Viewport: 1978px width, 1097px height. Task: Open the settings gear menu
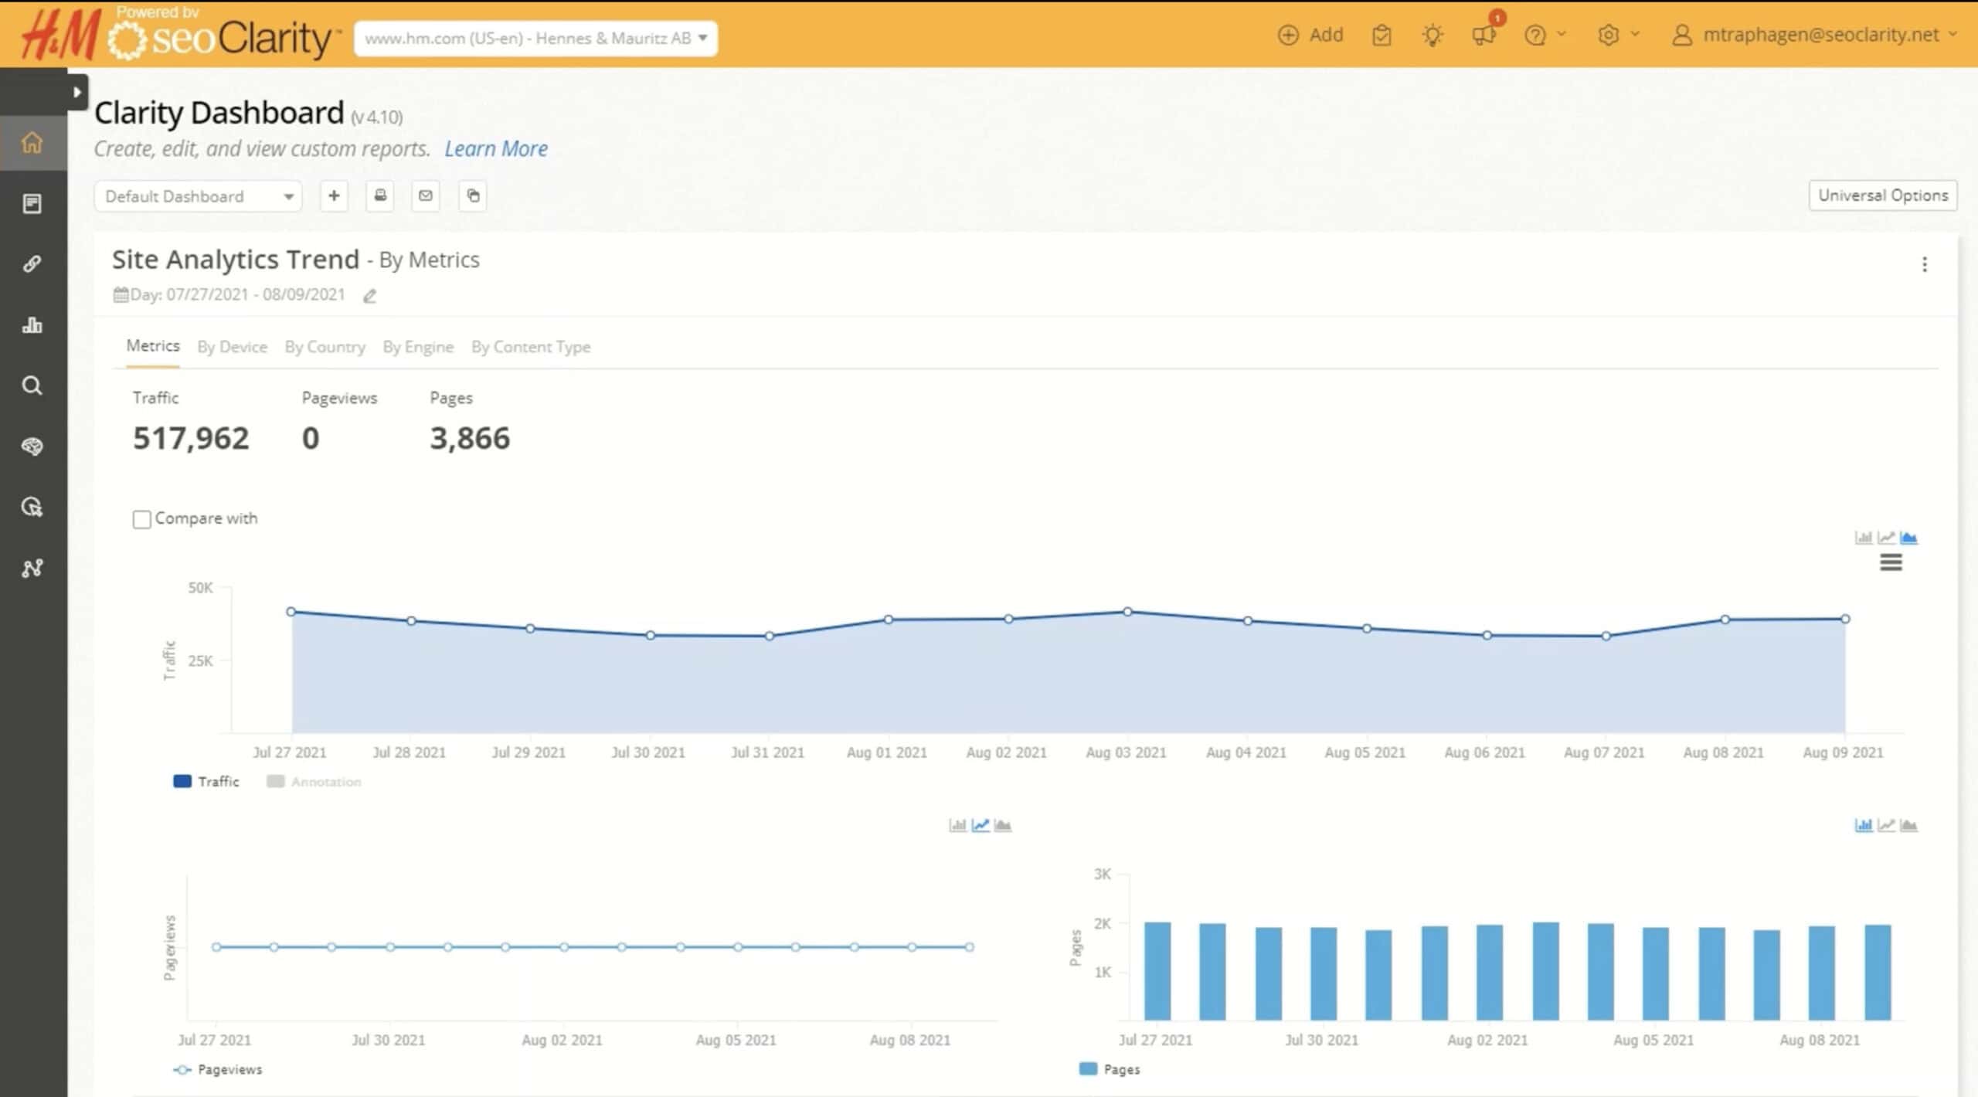[x=1618, y=36]
